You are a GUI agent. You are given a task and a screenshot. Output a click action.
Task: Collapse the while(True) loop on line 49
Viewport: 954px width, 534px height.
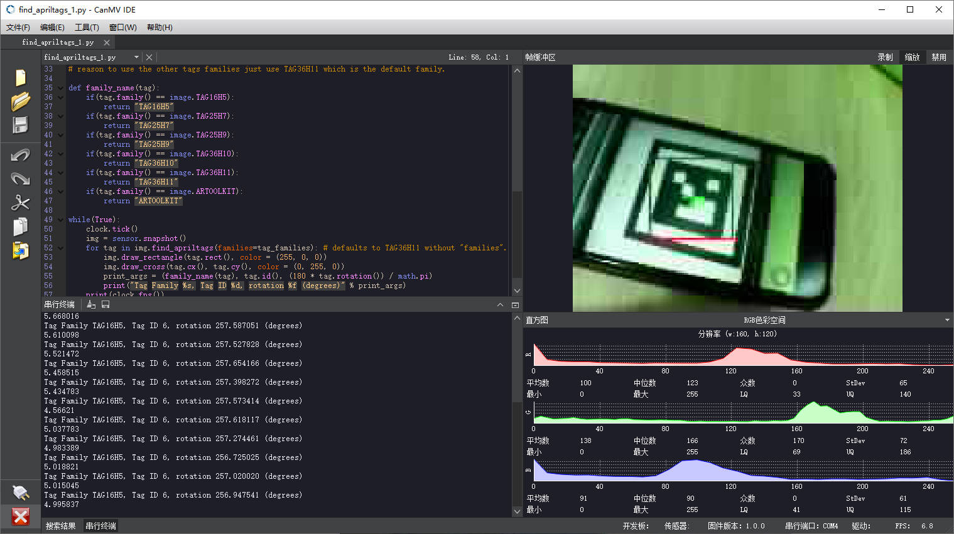(61, 220)
